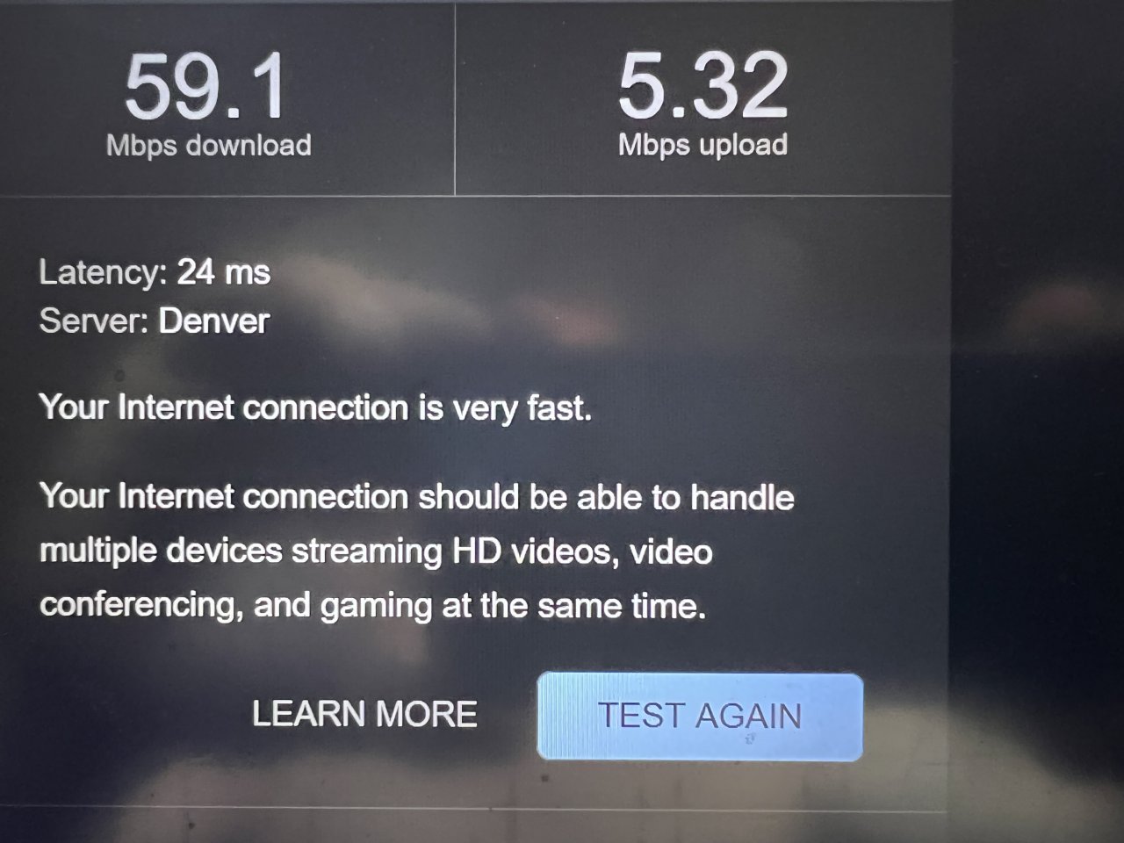Select the 24 ms latency value

pyautogui.click(x=224, y=272)
